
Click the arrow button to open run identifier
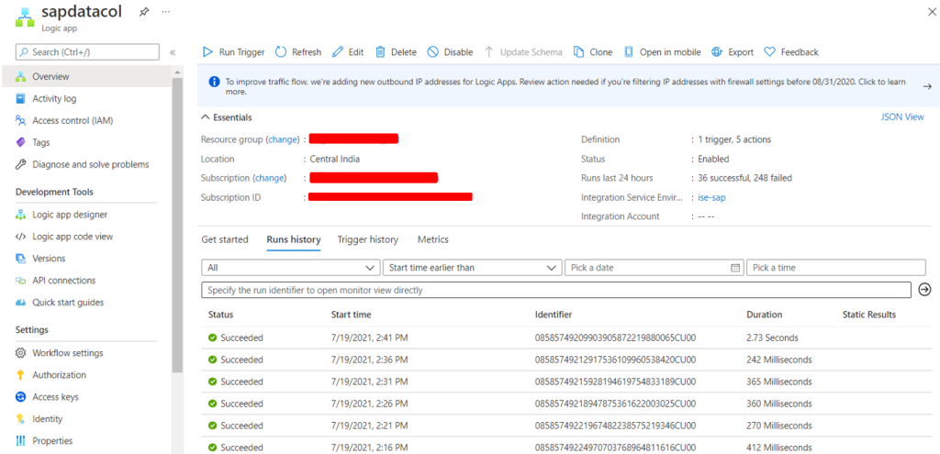pos(924,290)
